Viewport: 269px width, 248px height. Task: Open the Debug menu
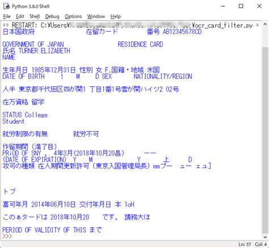pos(52,16)
